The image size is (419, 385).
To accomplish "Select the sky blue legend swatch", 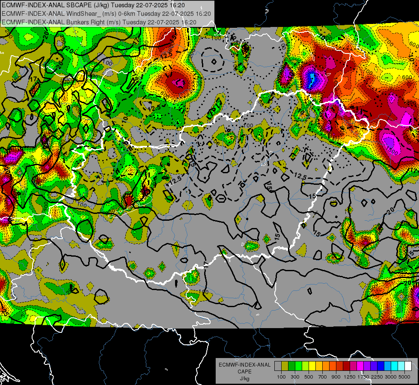I will click(387, 366).
